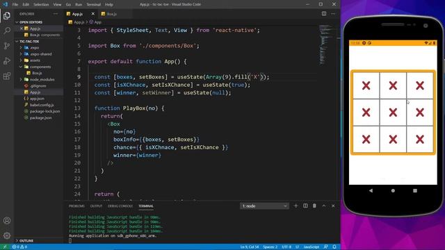Open the Manage gear icon
This screenshot has height=250, width=445.
point(7,235)
